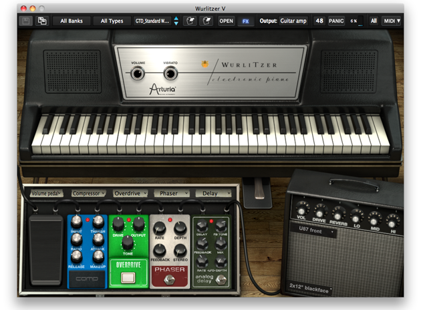This screenshot has width=421, height=310.
Task: Click the Wurlitzer VOLUME knob
Action: 138,73
